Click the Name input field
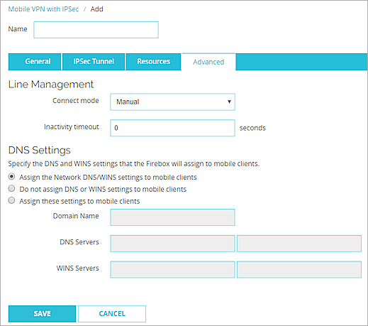Screen dimensions: 368x326 pyautogui.click(x=96, y=30)
